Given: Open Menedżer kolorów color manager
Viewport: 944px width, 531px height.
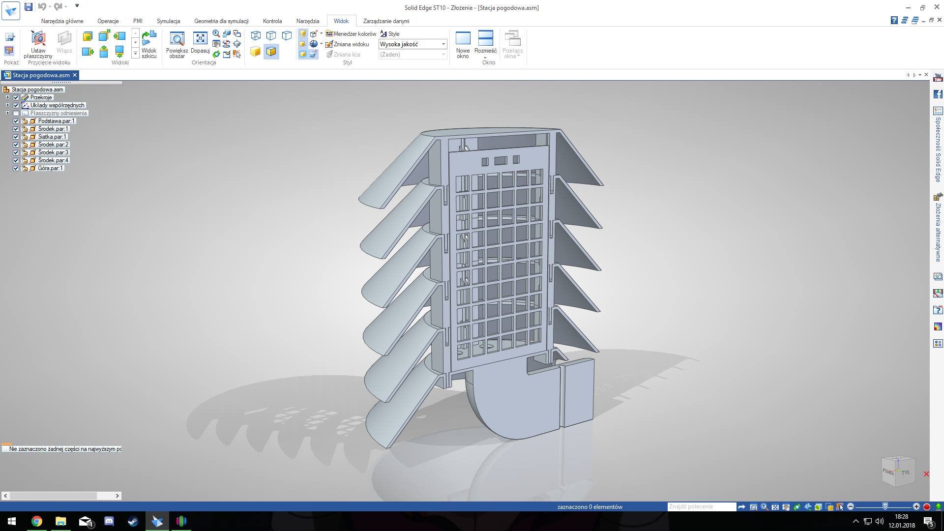Looking at the screenshot, I should pos(351,34).
